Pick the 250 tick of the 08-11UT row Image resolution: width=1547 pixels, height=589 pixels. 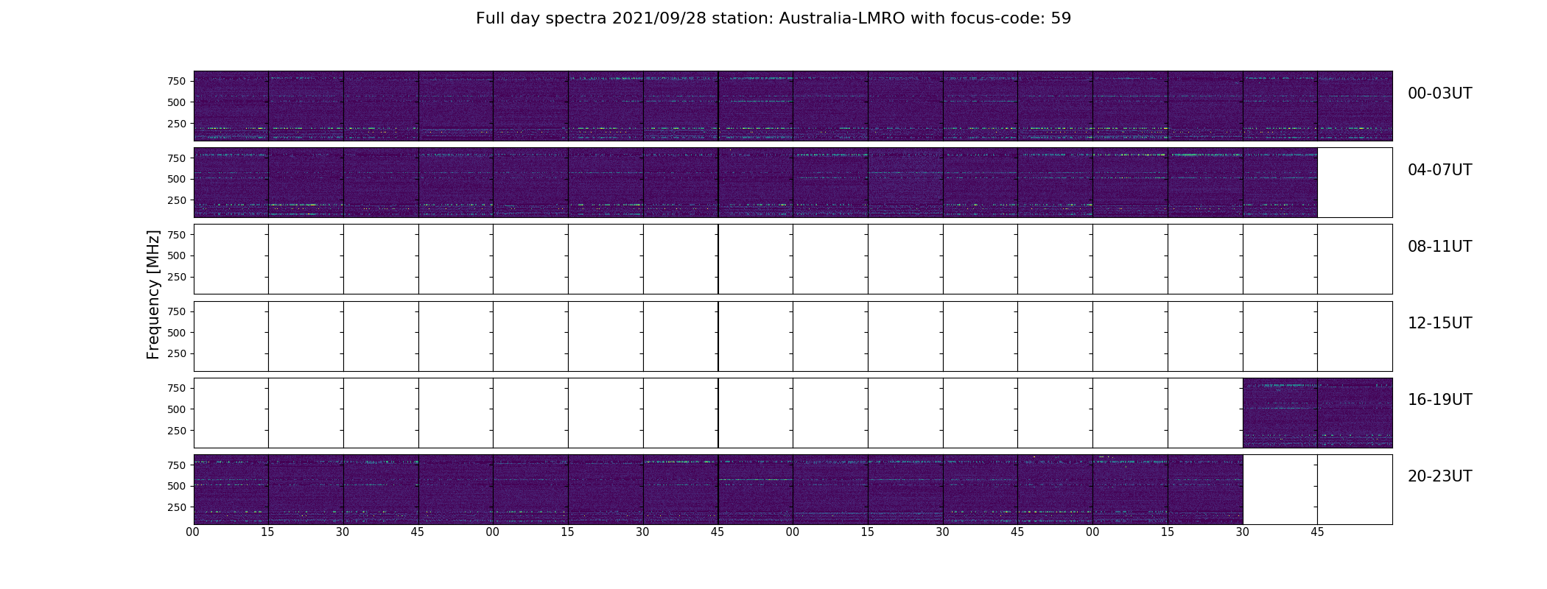[176, 277]
